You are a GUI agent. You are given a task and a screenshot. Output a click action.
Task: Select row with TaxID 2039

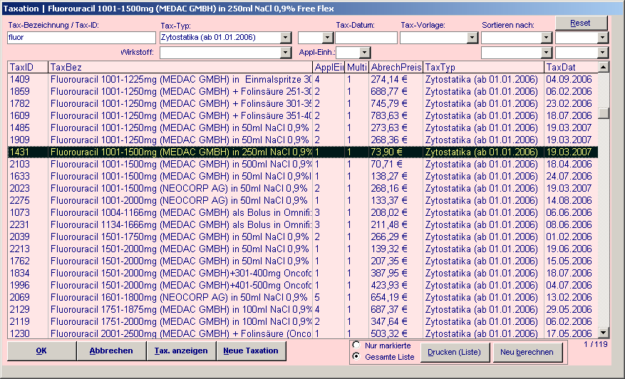[303, 237]
